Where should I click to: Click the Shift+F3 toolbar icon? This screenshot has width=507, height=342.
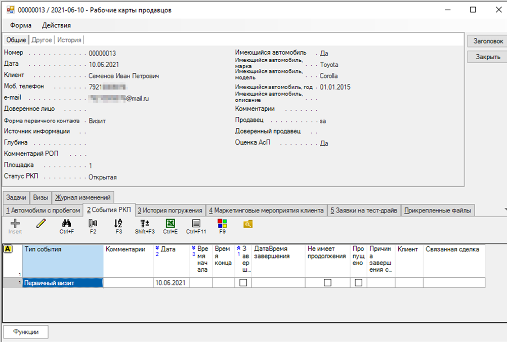145,223
